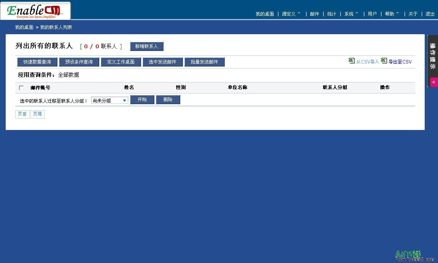
Task: Click the pink icon below 操作提示
Action: click(434, 82)
